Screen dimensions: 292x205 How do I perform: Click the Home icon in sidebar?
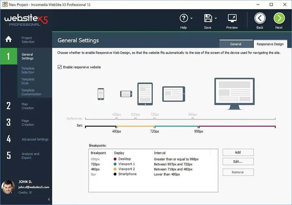8,40
